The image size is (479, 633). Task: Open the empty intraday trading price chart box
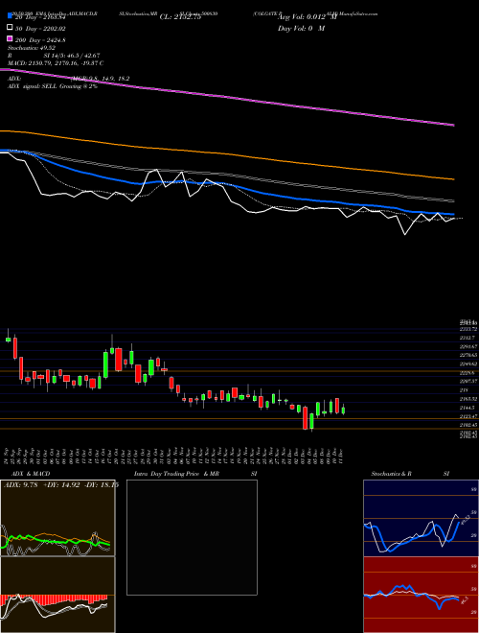[x=192, y=537]
